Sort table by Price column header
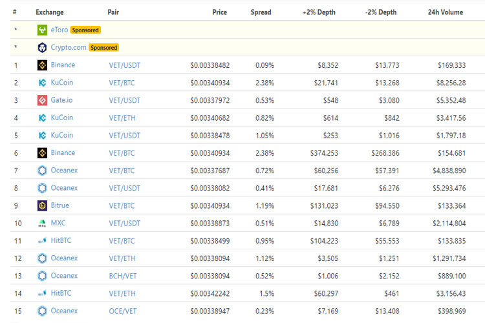The image size is (485, 323). pos(219,12)
